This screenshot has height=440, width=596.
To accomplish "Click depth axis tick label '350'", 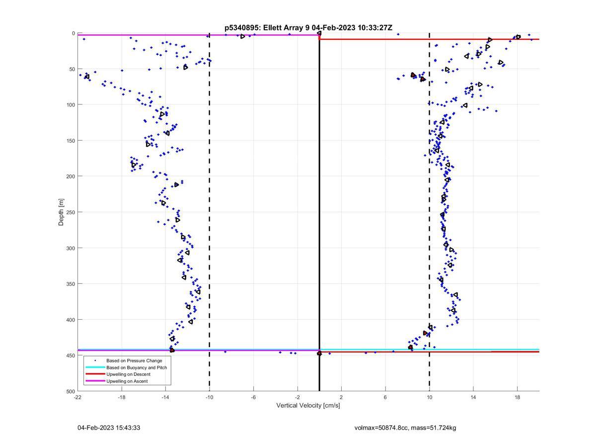I will coord(71,284).
